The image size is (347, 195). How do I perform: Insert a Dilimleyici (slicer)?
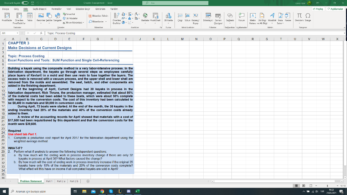pos(208,17)
